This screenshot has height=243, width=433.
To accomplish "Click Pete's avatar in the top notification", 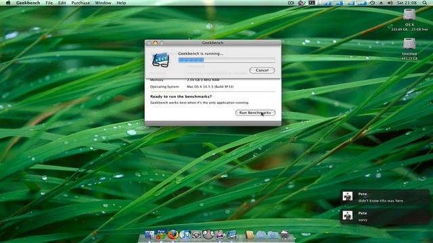I will pyautogui.click(x=347, y=196).
